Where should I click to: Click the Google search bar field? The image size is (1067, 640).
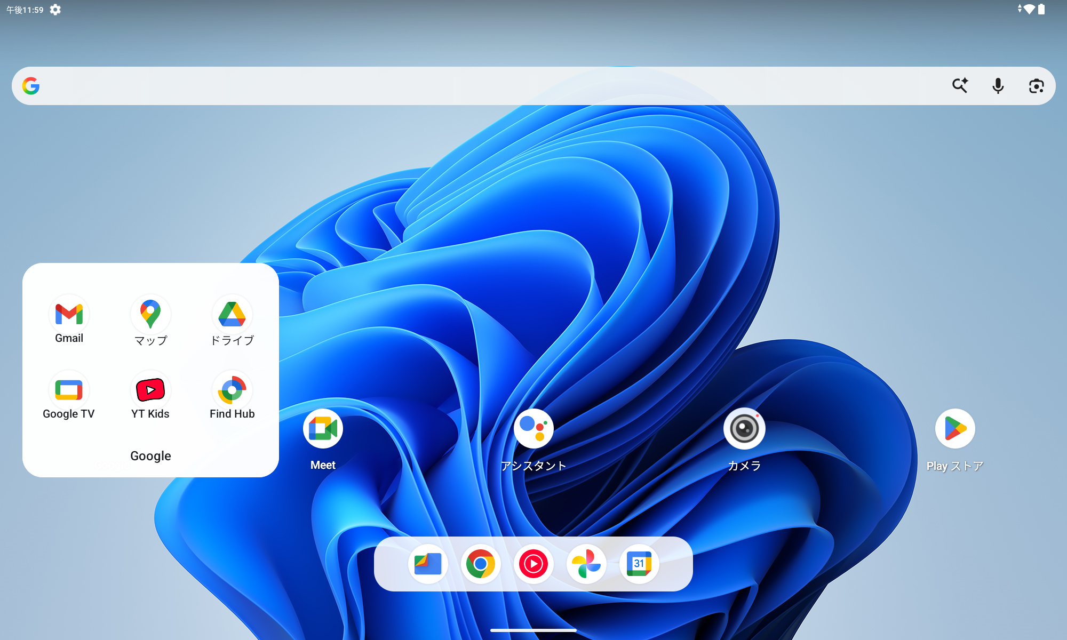pyautogui.click(x=480, y=86)
